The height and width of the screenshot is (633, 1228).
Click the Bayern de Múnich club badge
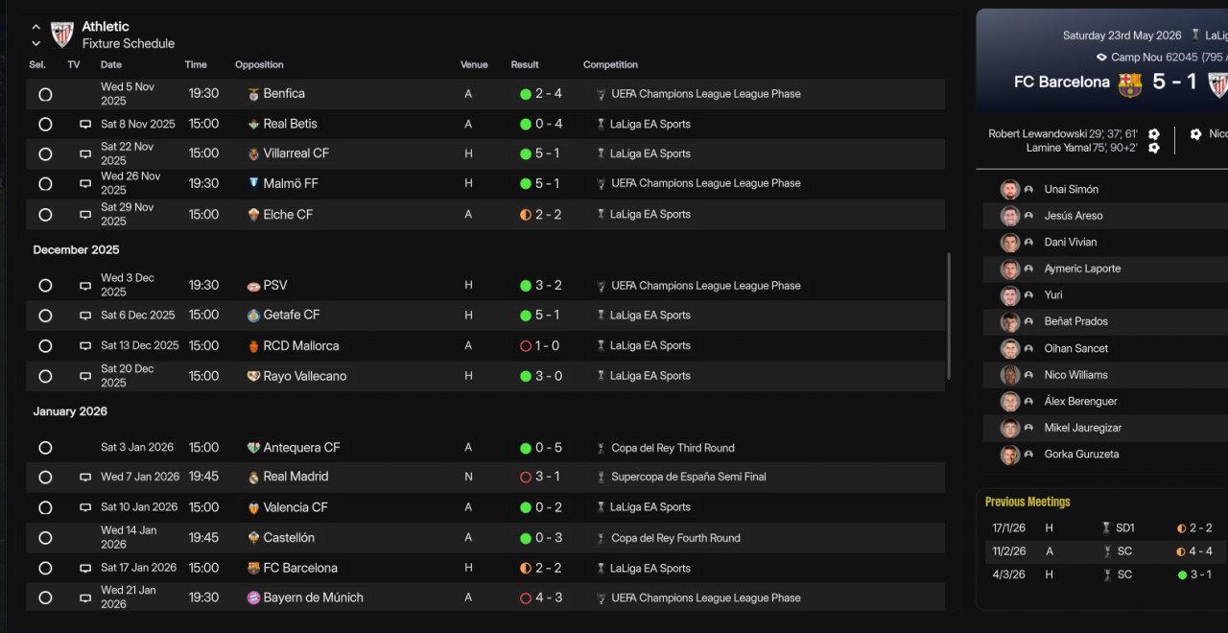click(253, 598)
